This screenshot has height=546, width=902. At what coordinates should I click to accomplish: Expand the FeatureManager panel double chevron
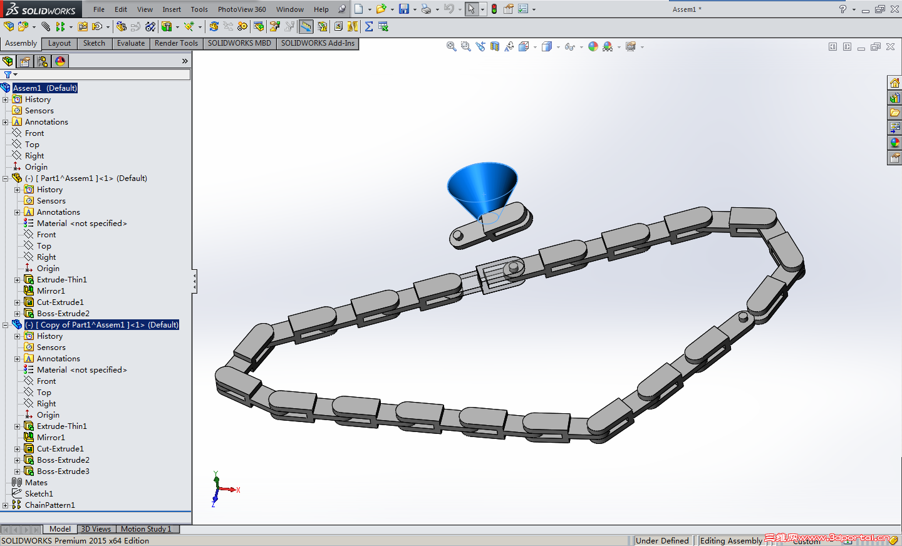pyautogui.click(x=185, y=61)
